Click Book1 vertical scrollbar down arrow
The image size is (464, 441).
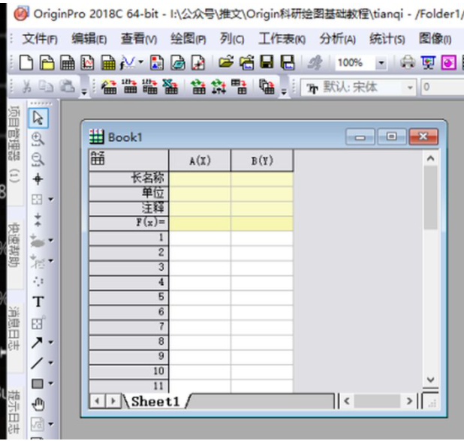430,379
